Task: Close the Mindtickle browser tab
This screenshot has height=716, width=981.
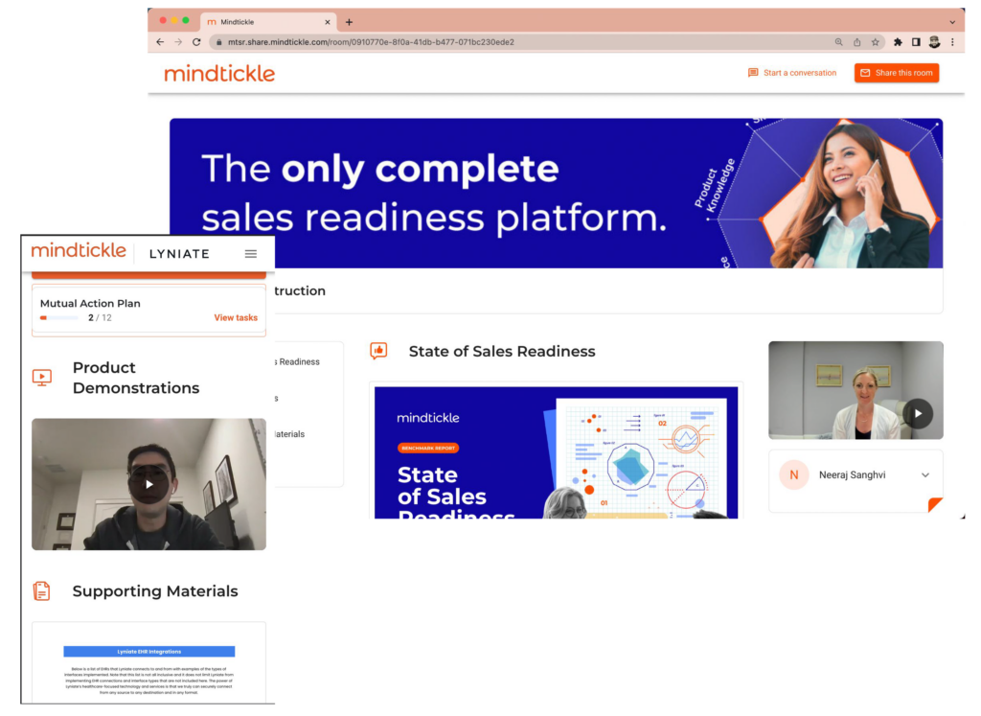Action: click(328, 22)
